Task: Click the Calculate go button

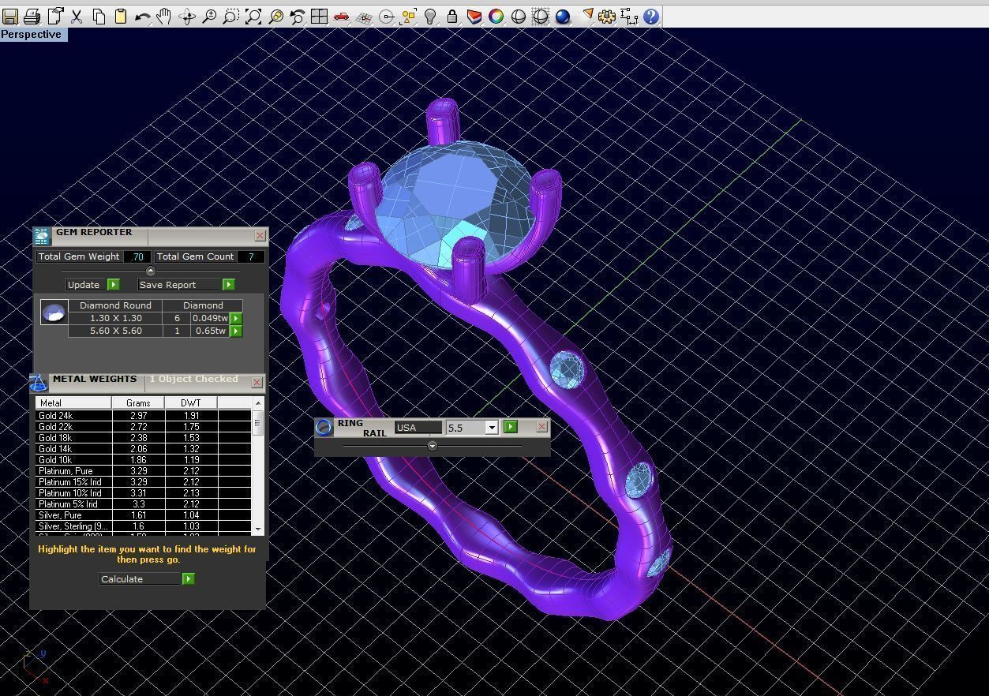Action: coord(188,579)
